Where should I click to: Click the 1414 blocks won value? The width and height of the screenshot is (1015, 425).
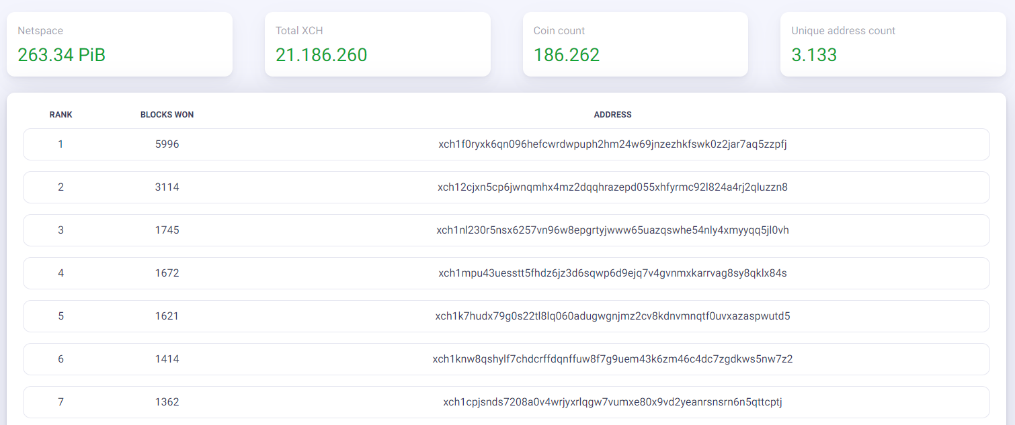pyautogui.click(x=167, y=359)
